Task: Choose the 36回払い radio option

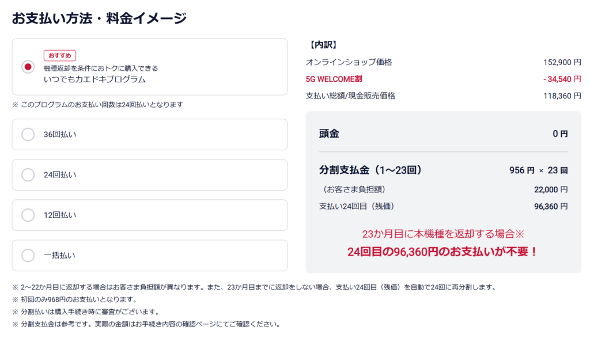Action: coord(28,134)
